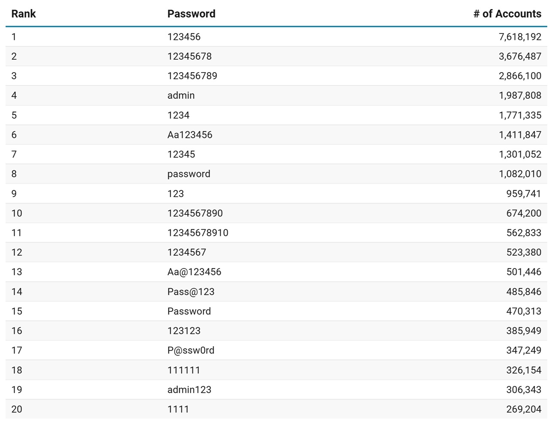Select the 'Aa@123456' password entry
The image size is (550, 423).
click(x=194, y=272)
